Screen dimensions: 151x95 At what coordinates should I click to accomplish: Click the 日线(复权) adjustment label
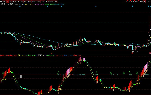3,4
